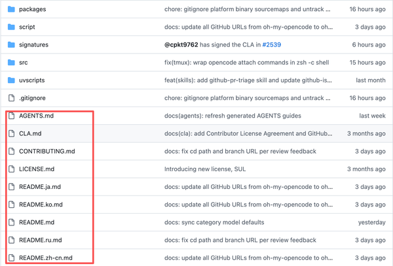Click the signatures folder icon
Screen dimensions: 393x266
(11, 45)
